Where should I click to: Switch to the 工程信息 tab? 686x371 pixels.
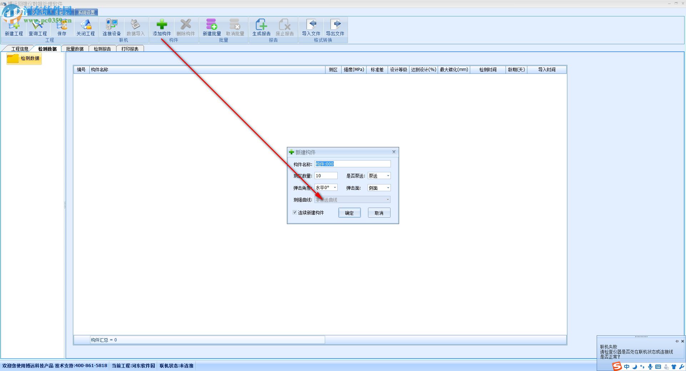tap(20, 49)
